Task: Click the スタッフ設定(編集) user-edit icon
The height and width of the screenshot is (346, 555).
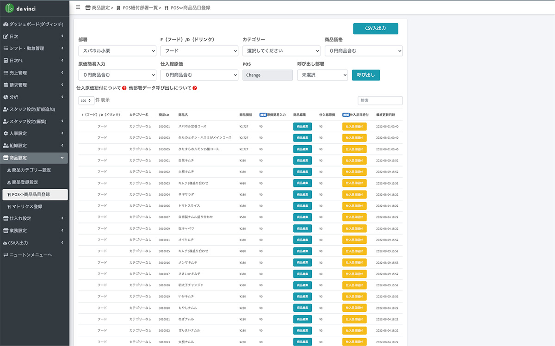Action: (x=6, y=121)
